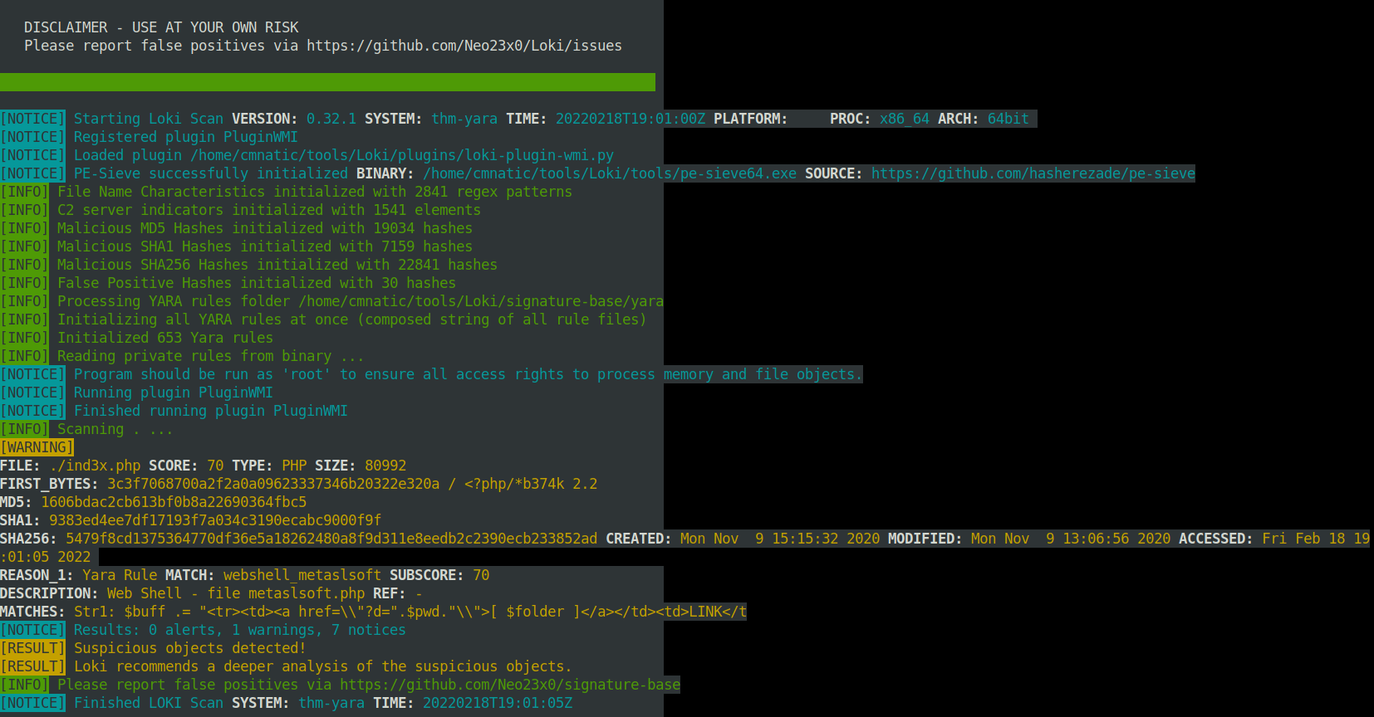
Task: Click the 'Suspicious objects detected!' result text
Action: 189,648
